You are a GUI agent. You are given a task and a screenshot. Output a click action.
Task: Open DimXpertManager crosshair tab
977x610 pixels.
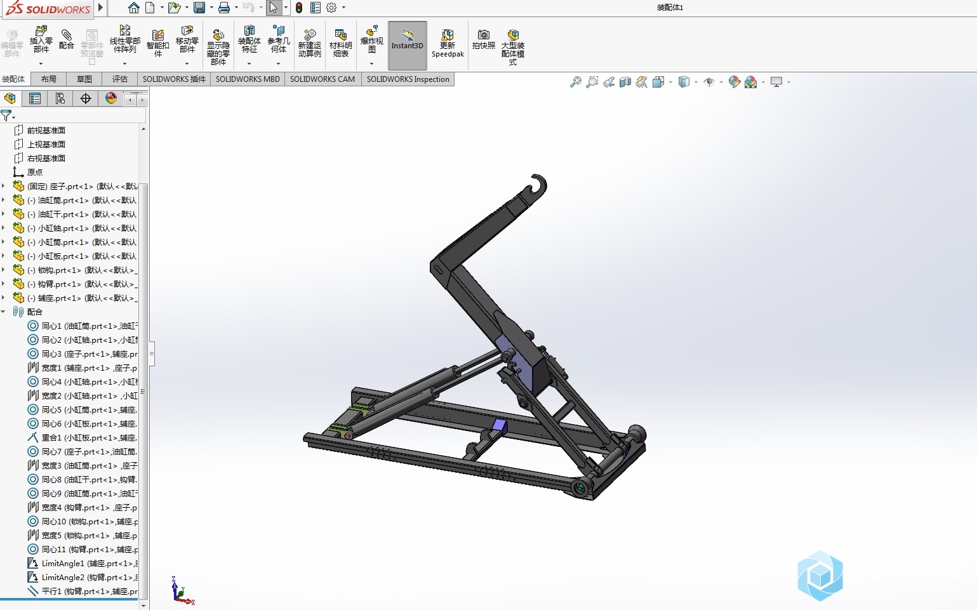(86, 98)
